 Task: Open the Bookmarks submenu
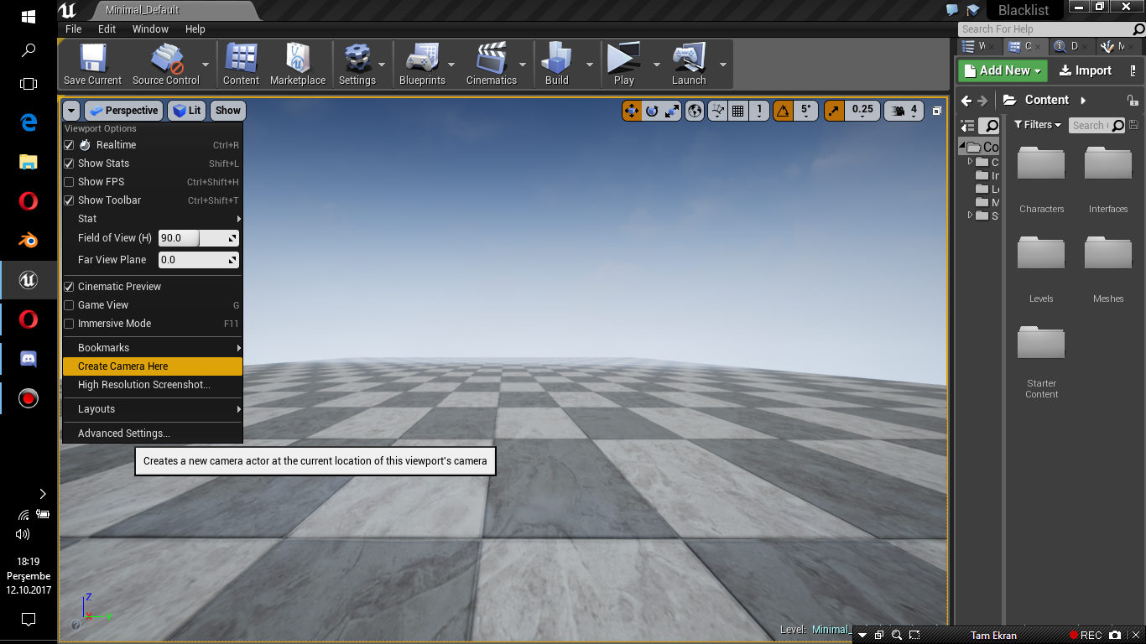[153, 348]
